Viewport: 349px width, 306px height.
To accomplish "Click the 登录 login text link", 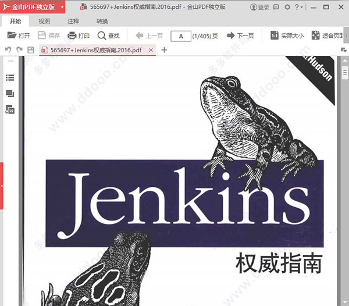I will pyautogui.click(x=263, y=8).
